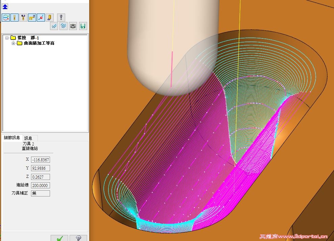Click the 直線進給 label text

(30, 149)
